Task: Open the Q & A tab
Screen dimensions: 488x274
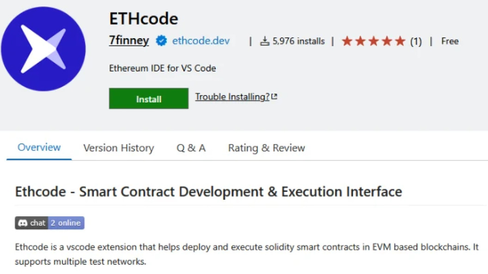Action: [x=191, y=148]
